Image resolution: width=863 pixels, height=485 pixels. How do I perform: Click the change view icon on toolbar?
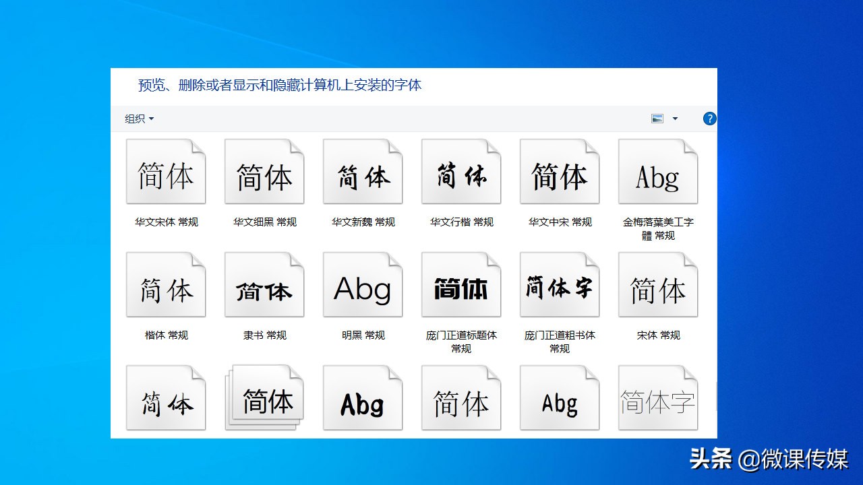pos(656,119)
